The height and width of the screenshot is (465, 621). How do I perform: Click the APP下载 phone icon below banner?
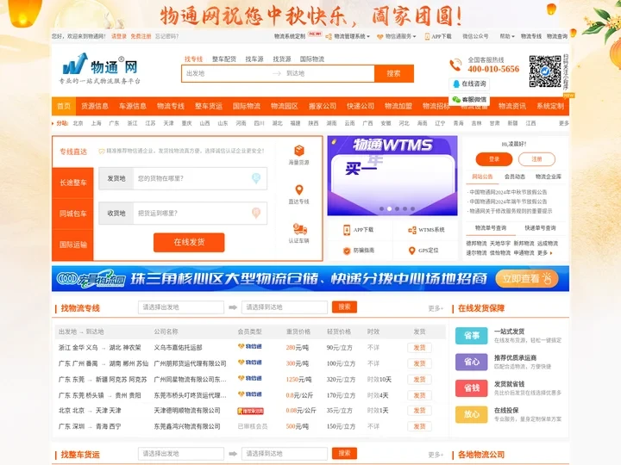(347, 230)
